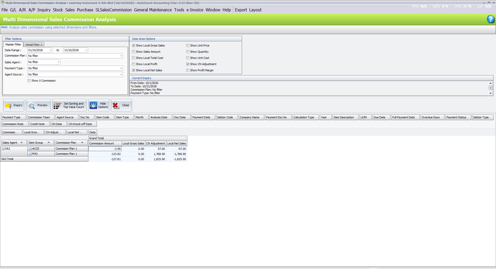Viewport: 496px width, 279px height.
Task: Click the blue help question mark icon
Action: tap(490, 19)
